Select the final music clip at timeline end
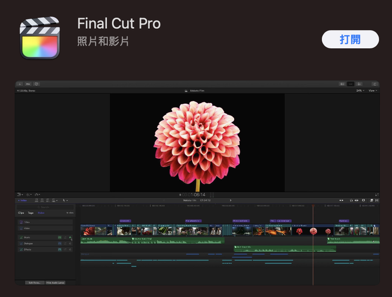 coord(353,241)
